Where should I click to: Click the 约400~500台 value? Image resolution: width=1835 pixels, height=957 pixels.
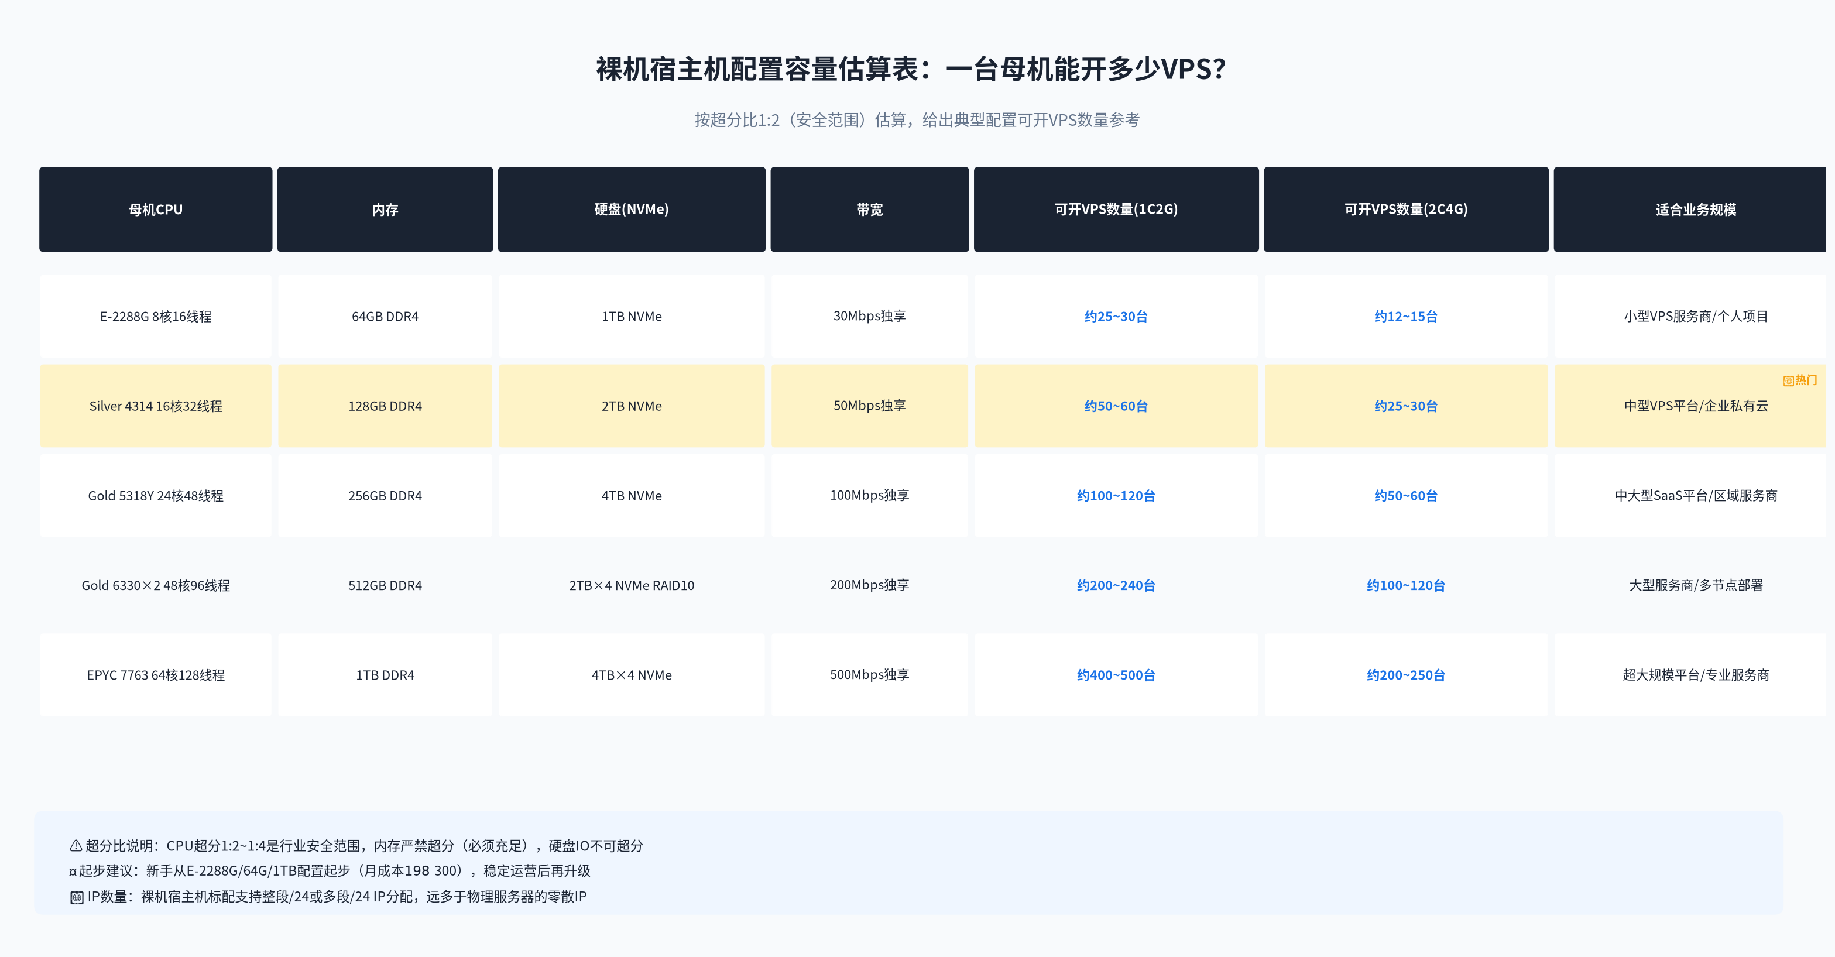[x=1116, y=675]
